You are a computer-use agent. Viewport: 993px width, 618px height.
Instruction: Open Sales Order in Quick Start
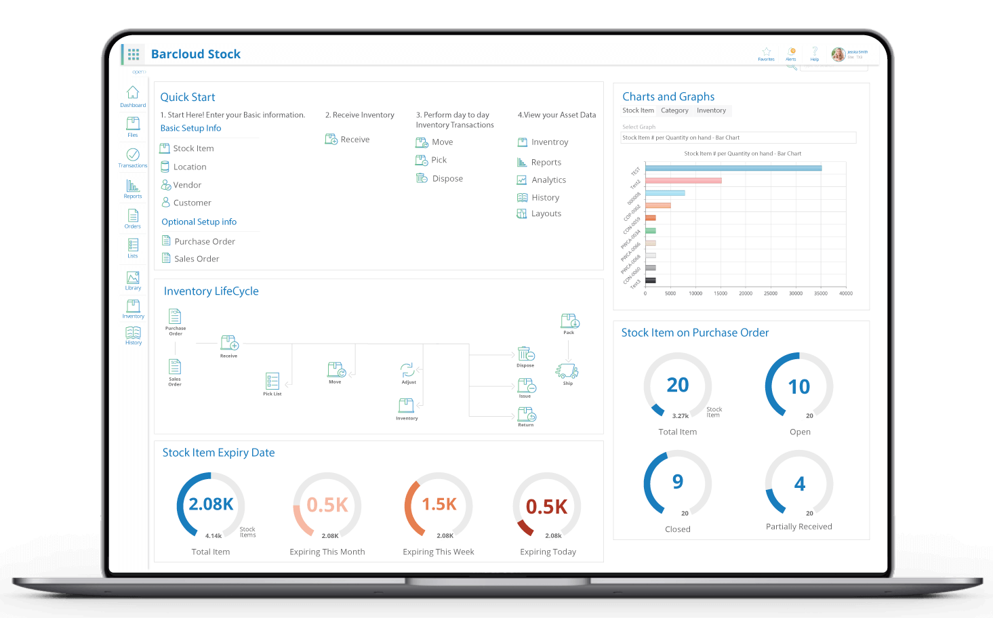(x=190, y=259)
